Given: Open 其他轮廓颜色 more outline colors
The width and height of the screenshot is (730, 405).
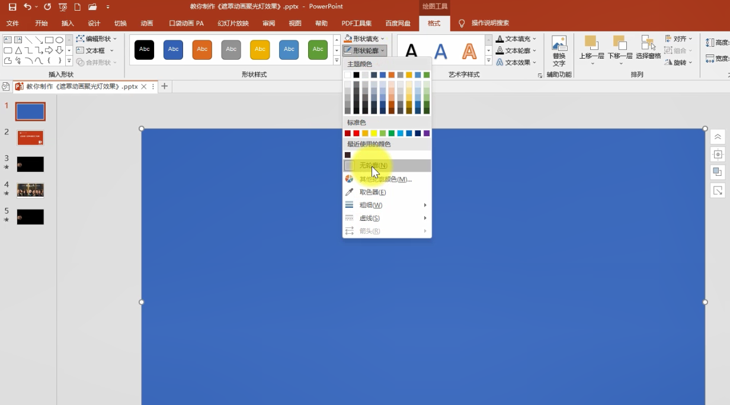Looking at the screenshot, I should pyautogui.click(x=387, y=179).
